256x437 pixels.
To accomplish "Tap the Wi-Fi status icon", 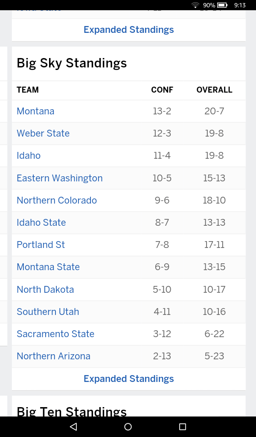I will pos(196,6).
